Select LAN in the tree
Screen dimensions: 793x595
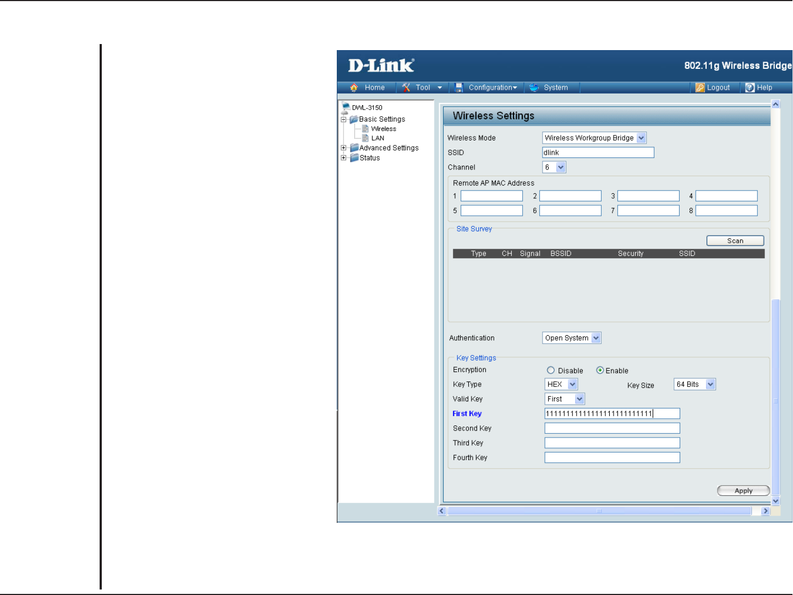[378, 138]
